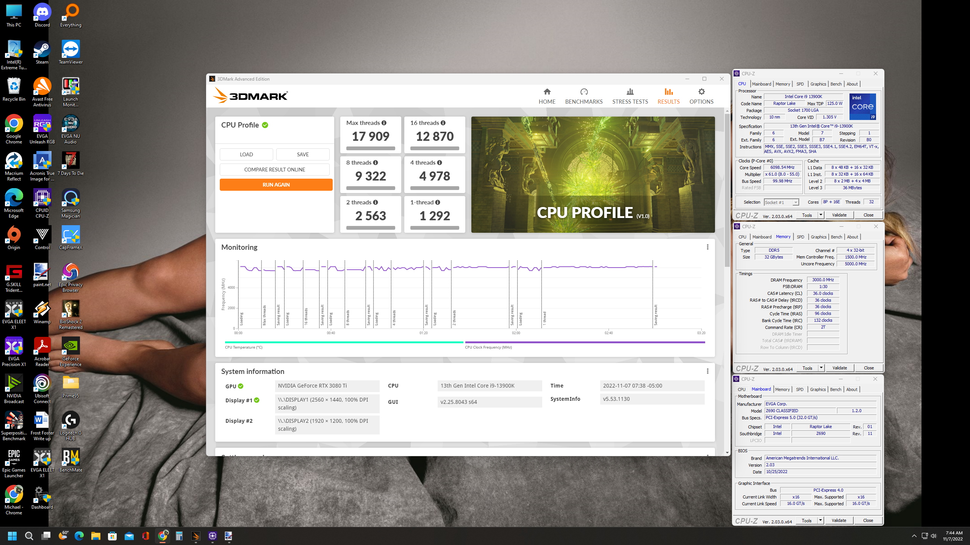Open File Explorer from the taskbar
This screenshot has width=970, height=545.
coord(96,536)
